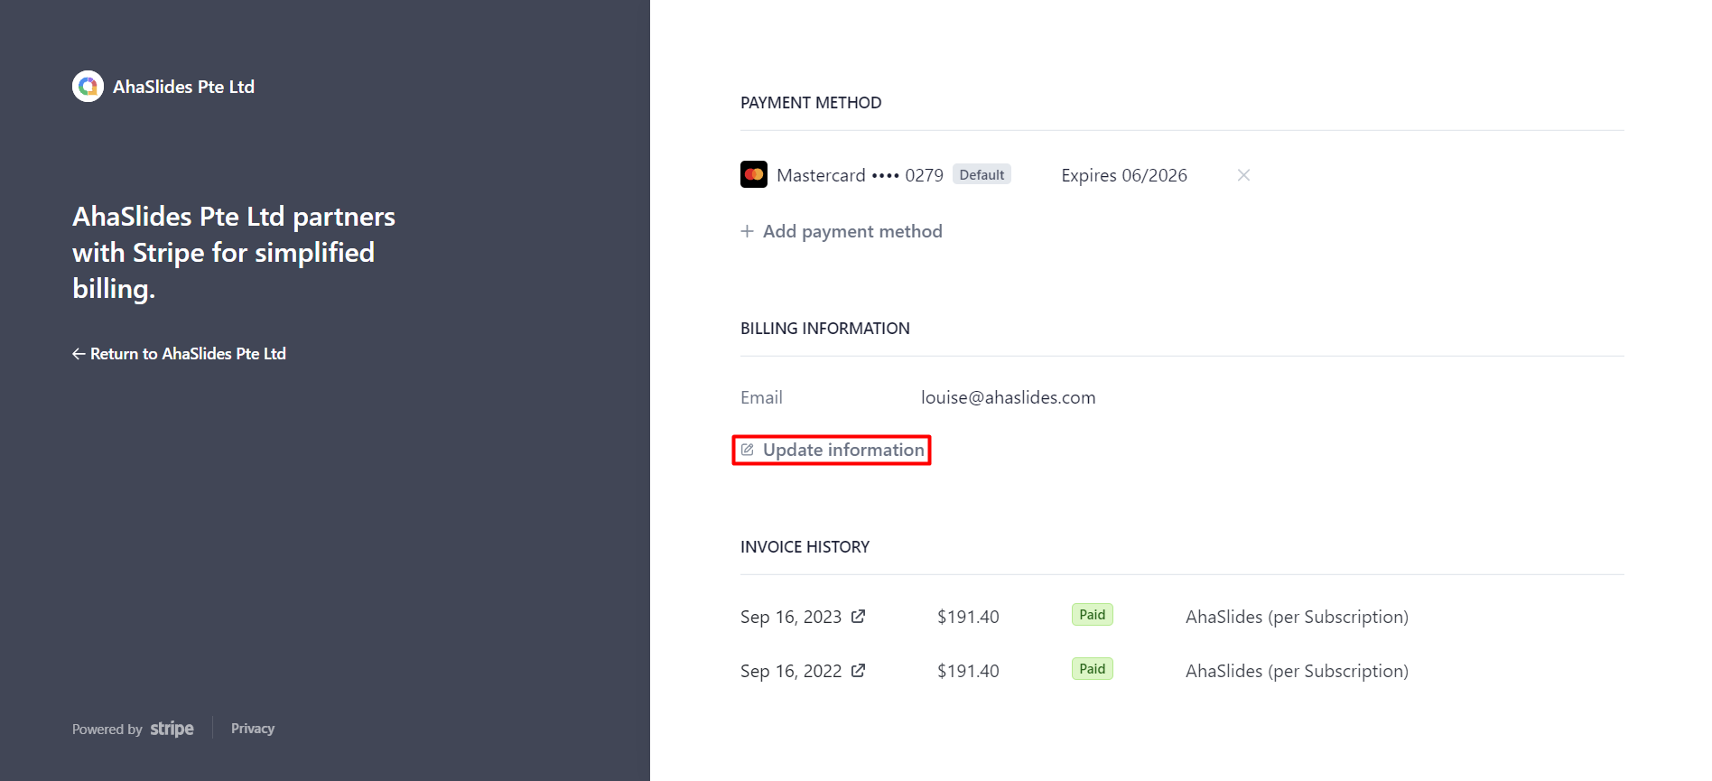Click Mastercard ending 0279 entry
Viewport: 1712px width, 781px height.
860,175
